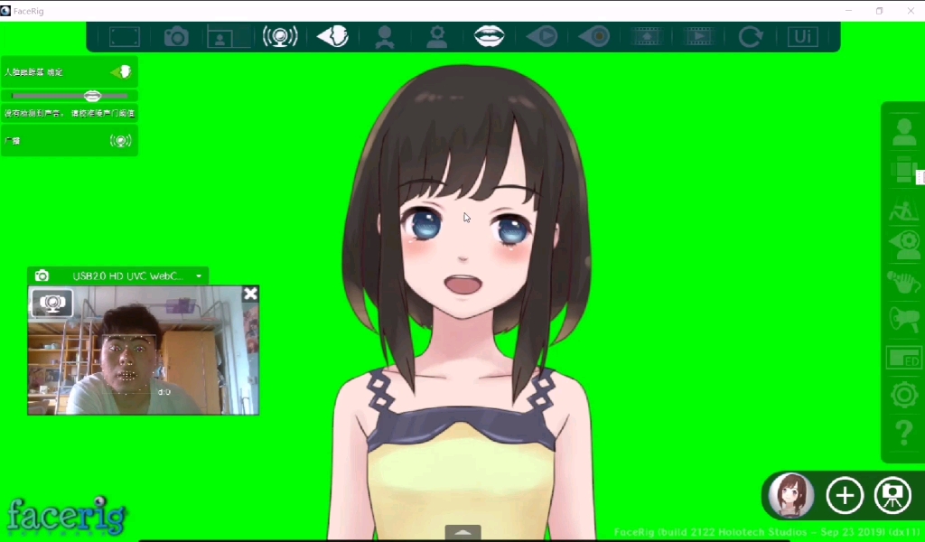The width and height of the screenshot is (925, 542).
Task: Toggle broadcast with the webcam signal icon
Action: 280,36
